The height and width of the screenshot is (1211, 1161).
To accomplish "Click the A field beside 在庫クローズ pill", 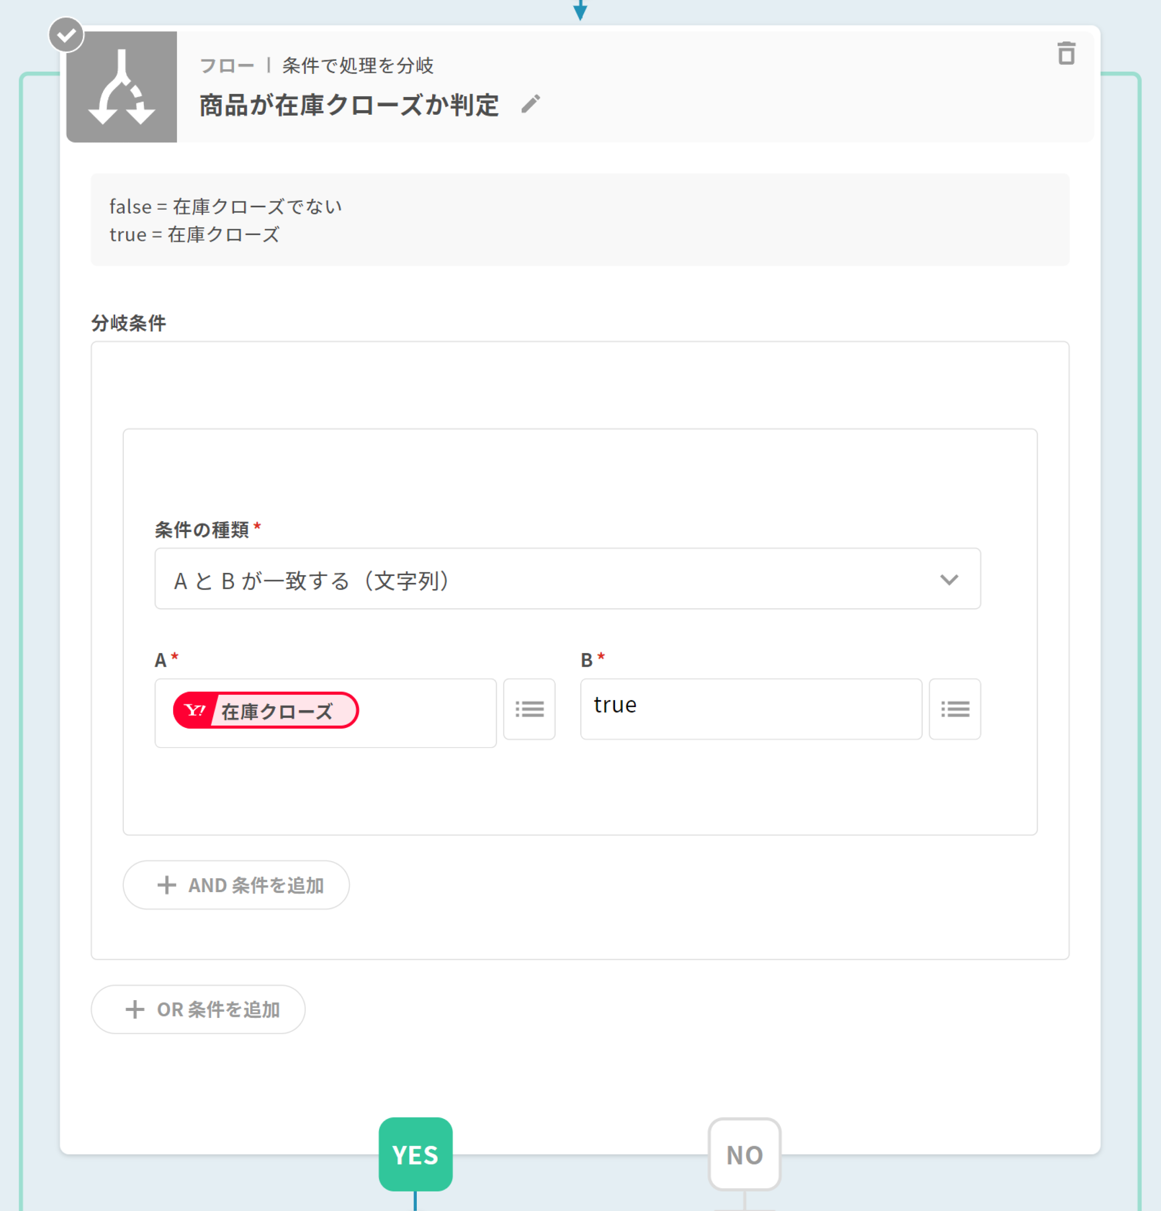I will pos(426,713).
